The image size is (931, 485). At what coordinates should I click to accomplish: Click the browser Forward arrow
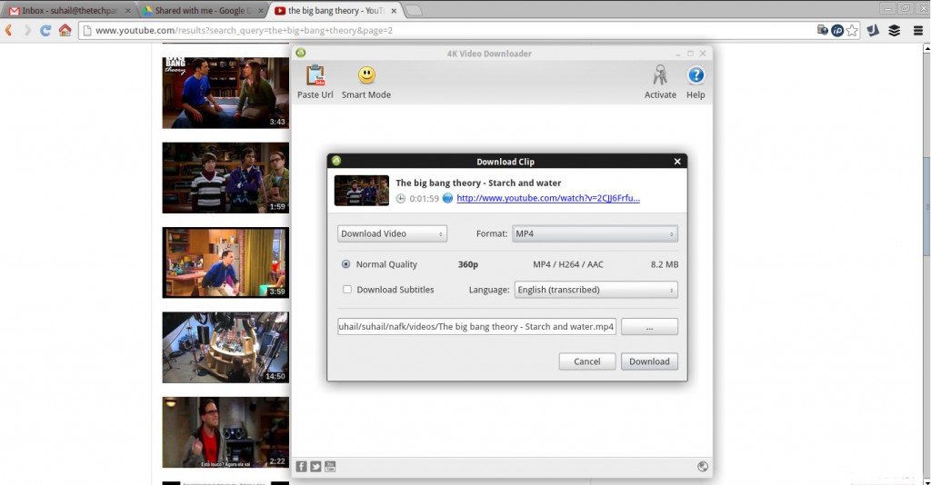tap(27, 30)
